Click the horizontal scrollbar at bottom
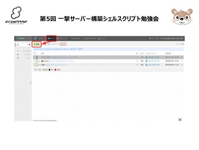This screenshot has width=199, height=150. (45, 121)
